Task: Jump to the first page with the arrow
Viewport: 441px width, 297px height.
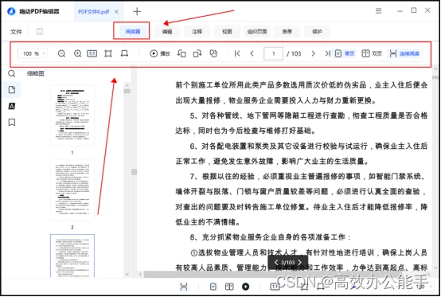Action: pyautogui.click(x=237, y=53)
